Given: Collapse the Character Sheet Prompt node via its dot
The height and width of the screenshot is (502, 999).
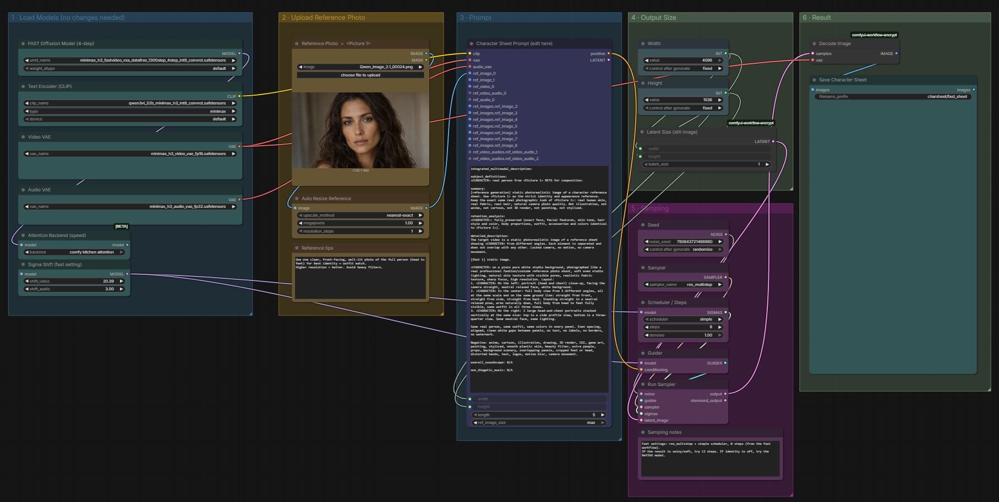Looking at the screenshot, I should (471, 43).
